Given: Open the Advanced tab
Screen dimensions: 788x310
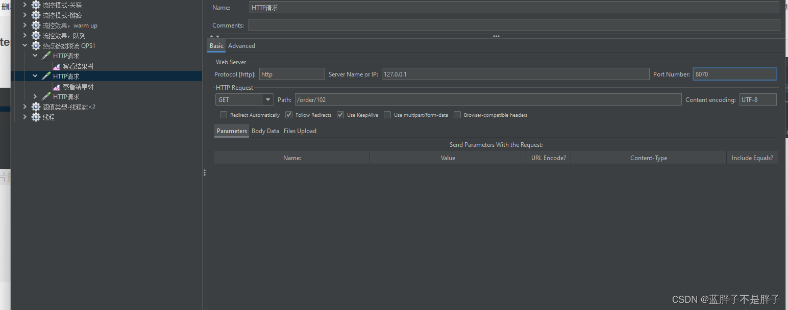Looking at the screenshot, I should pos(241,46).
